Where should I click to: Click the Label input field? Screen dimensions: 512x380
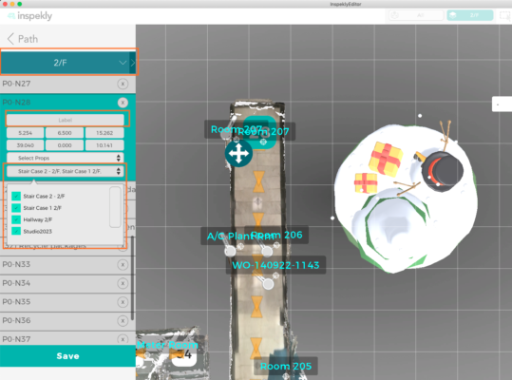click(x=66, y=120)
